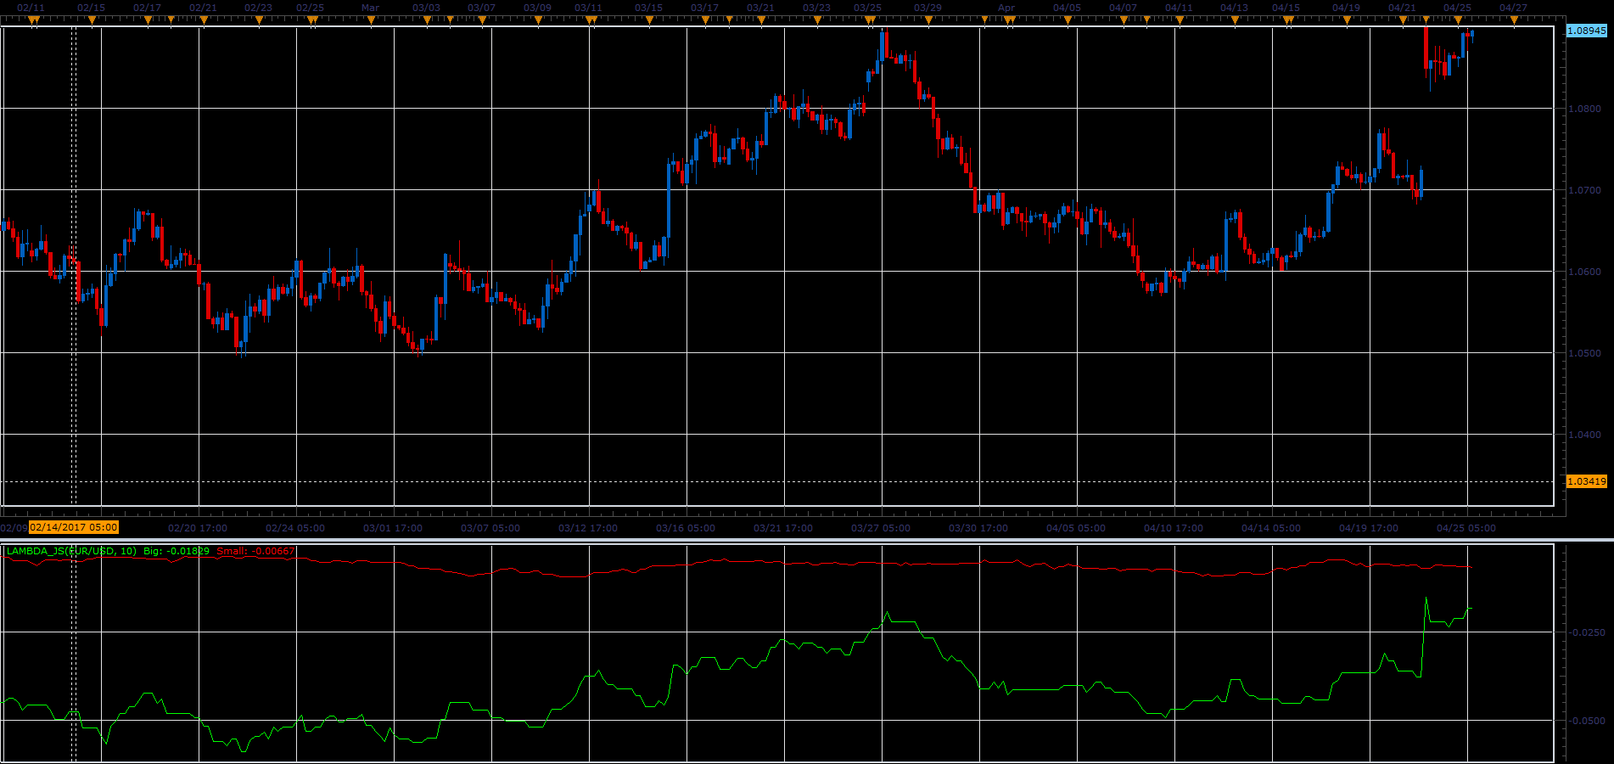Image resolution: width=1614 pixels, height=764 pixels.
Task: Select the orange marker under 04/05
Action: click(x=1068, y=20)
